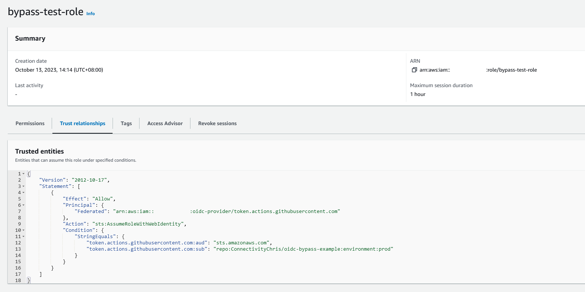The image size is (585, 292).
Task: Click the "Condition" key on line 10
Action: (x=79, y=230)
